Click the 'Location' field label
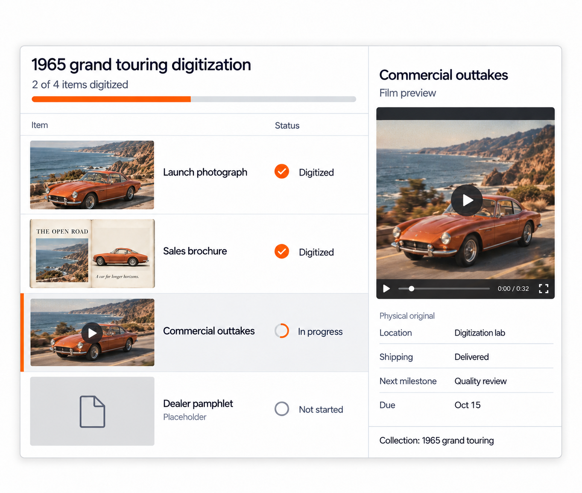 click(395, 333)
